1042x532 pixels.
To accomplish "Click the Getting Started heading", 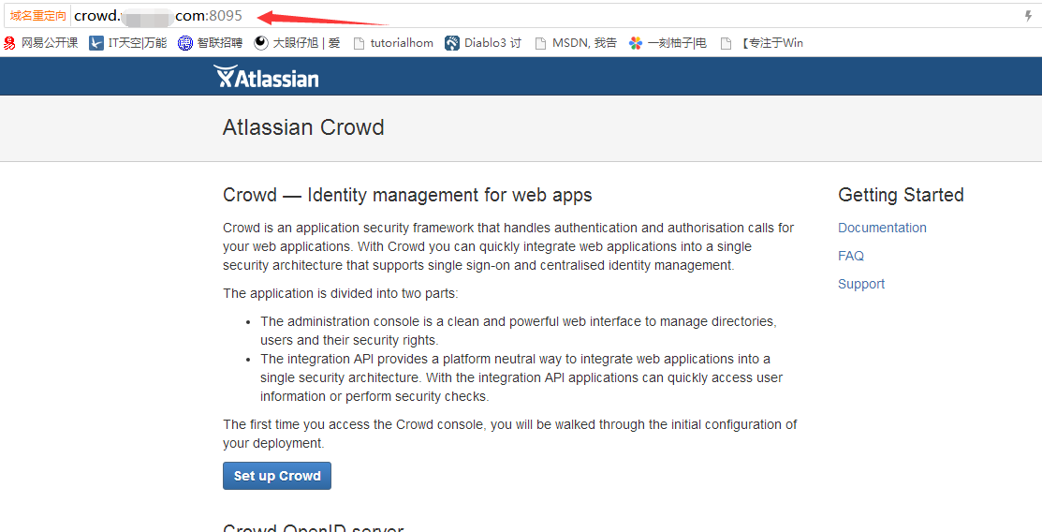I will (x=901, y=195).
